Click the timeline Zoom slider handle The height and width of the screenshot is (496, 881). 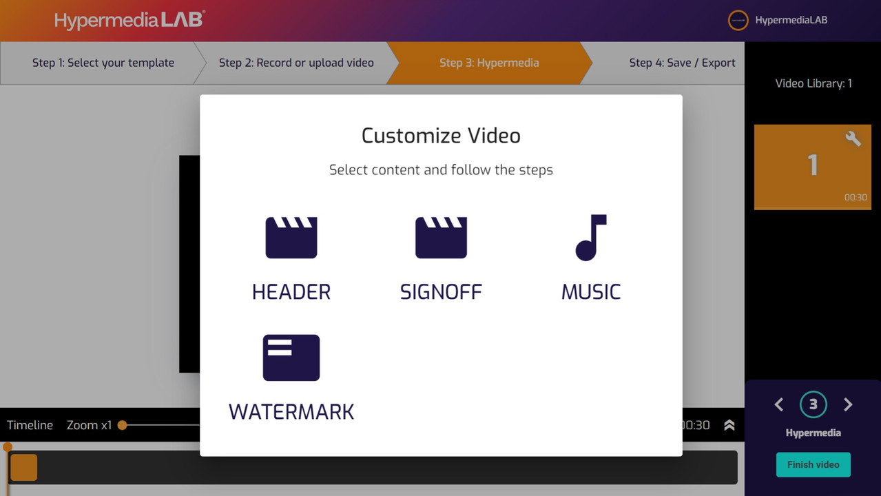pos(123,425)
